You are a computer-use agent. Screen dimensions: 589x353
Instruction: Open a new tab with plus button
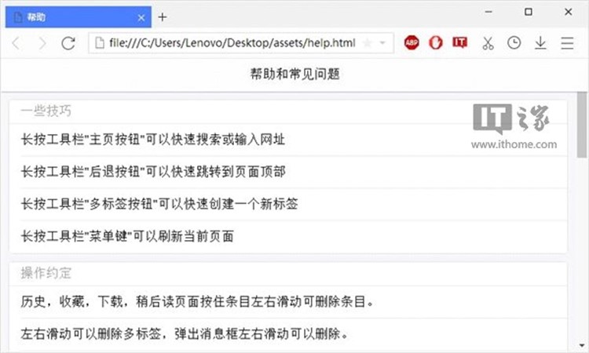162,16
